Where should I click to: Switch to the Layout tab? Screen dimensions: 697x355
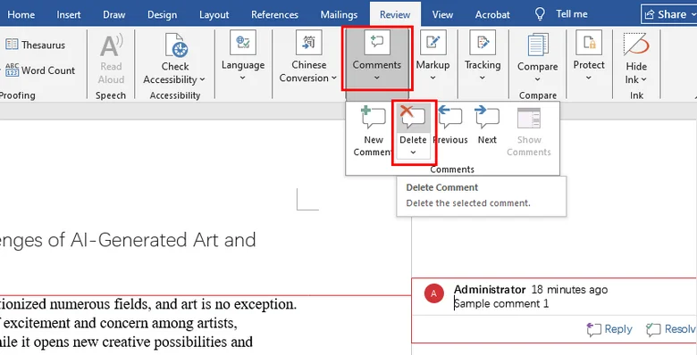click(x=214, y=14)
